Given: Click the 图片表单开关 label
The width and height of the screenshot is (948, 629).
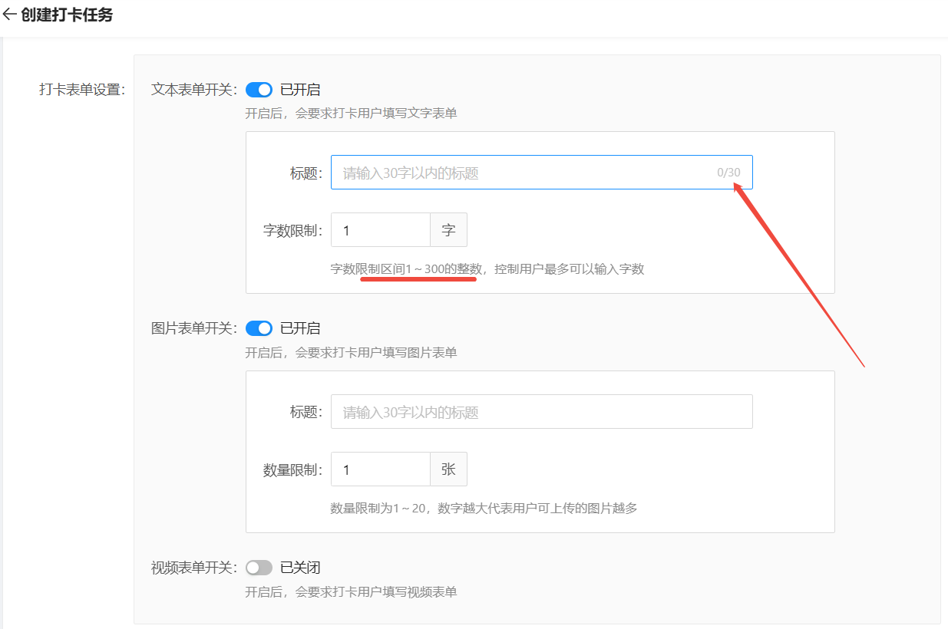Looking at the screenshot, I should click(x=194, y=328).
